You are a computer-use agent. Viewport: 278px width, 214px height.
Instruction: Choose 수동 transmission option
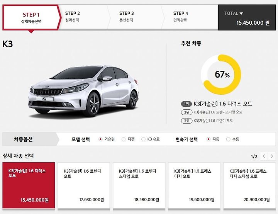[x=228, y=139]
